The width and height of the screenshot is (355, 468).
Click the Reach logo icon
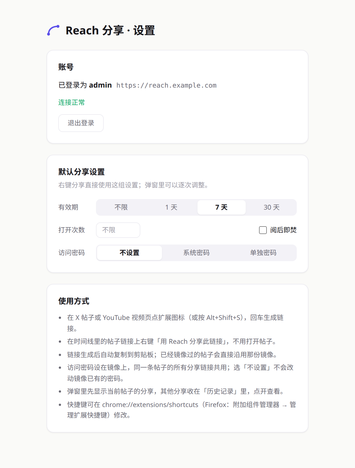pyautogui.click(x=53, y=30)
